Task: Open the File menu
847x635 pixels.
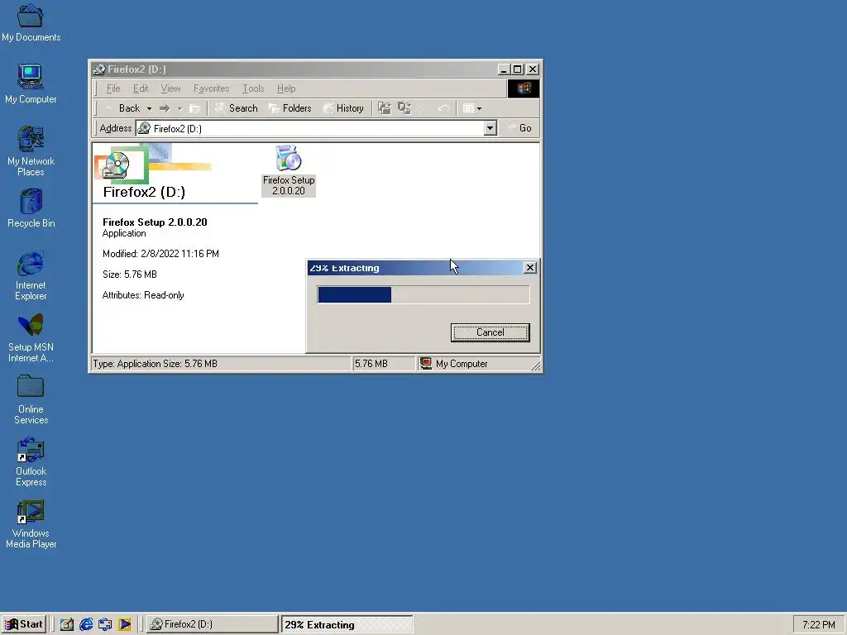Action: [113, 88]
